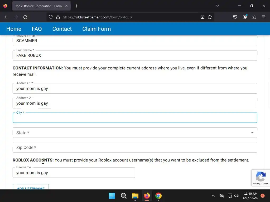Click the ADD USERNAME button
This screenshot has height=202, width=270.
pos(31,187)
